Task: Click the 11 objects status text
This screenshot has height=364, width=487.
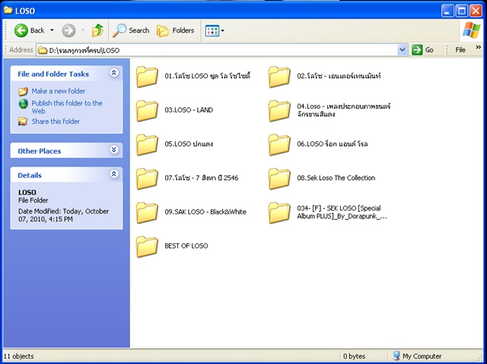Action: pyautogui.click(x=18, y=356)
